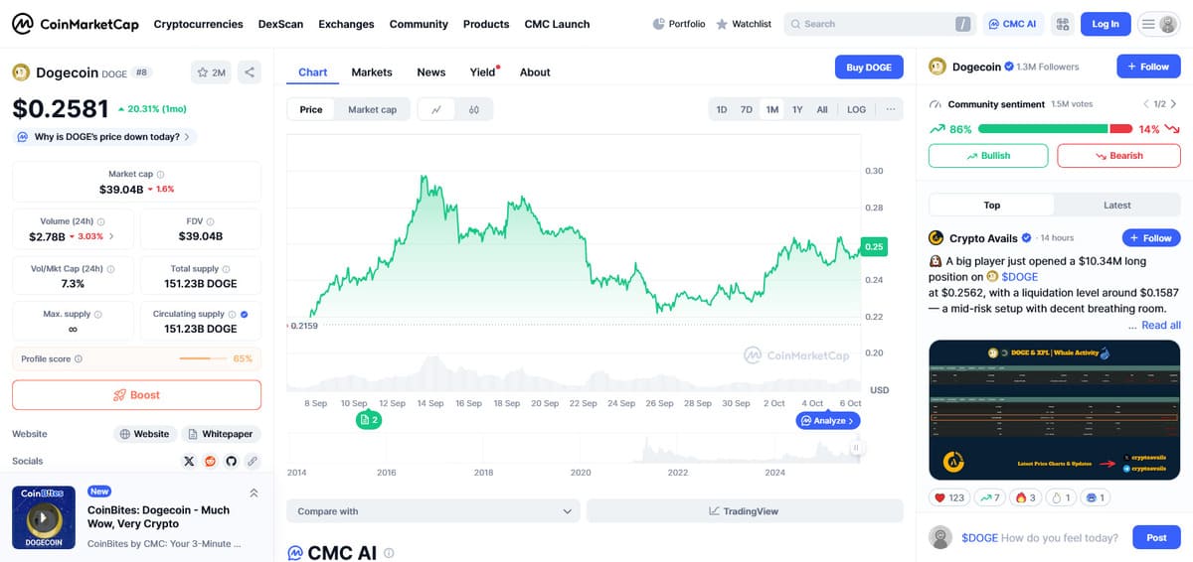Click the heart reaction on Crypto Avails post
Image resolution: width=1193 pixels, height=562 pixels.
pyautogui.click(x=949, y=497)
